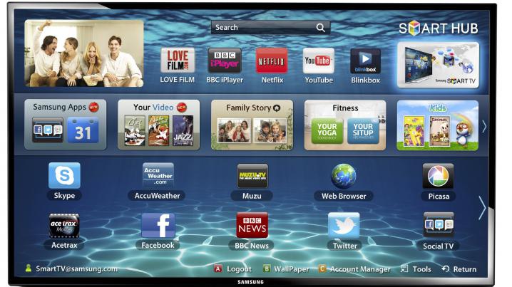This screenshot has width=512, height=287.
Task: Open the Picasa app
Action: (439, 176)
